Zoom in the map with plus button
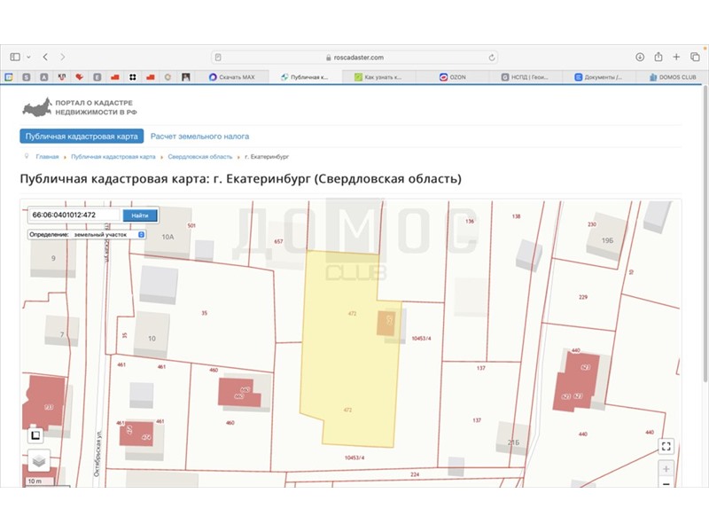 point(666,468)
